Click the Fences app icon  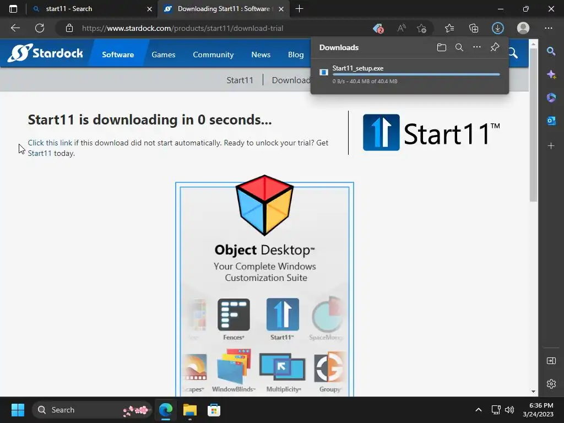(x=234, y=314)
